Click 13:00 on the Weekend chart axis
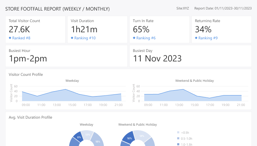257x146 pixels. click(x=179, y=105)
